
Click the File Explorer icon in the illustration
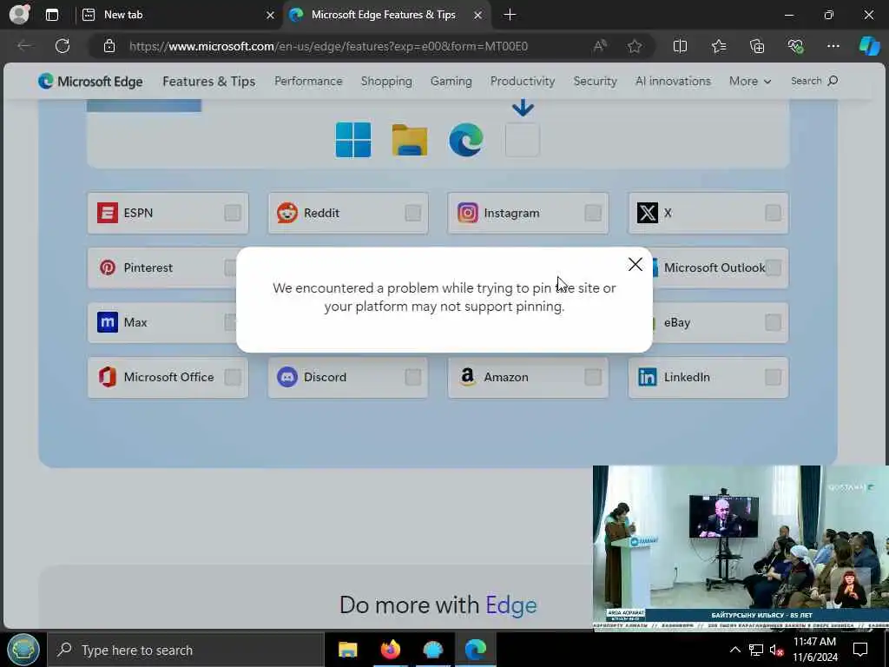410,140
